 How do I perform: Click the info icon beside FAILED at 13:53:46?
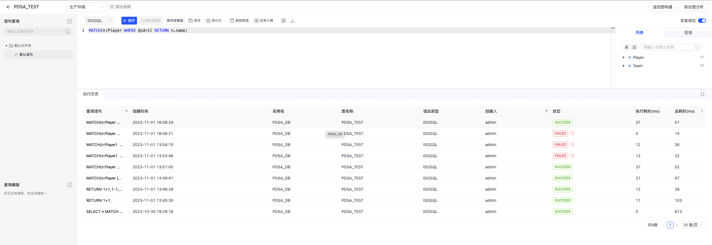(x=572, y=156)
